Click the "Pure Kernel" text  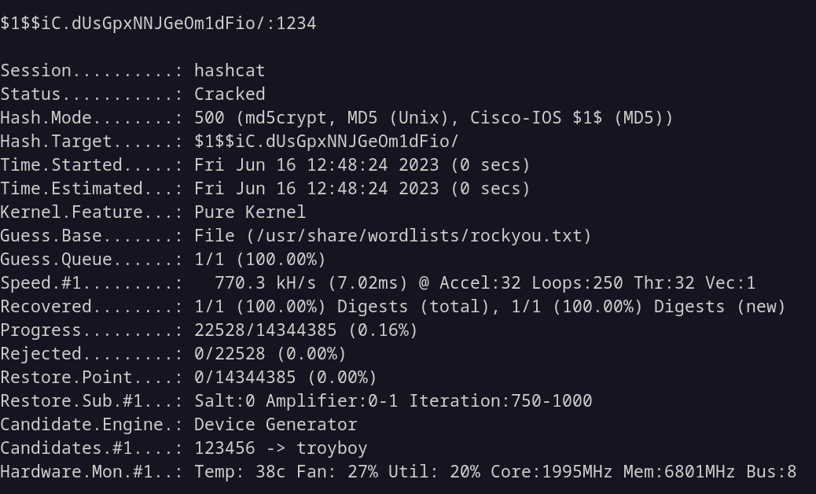pyautogui.click(x=250, y=212)
